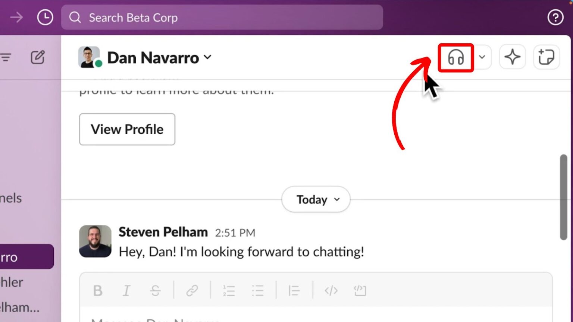This screenshot has height=322, width=573.
Task: Open the compose new message icon
Action: coord(37,57)
